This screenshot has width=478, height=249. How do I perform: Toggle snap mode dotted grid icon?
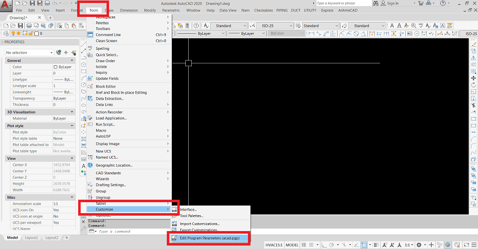(x=311, y=245)
